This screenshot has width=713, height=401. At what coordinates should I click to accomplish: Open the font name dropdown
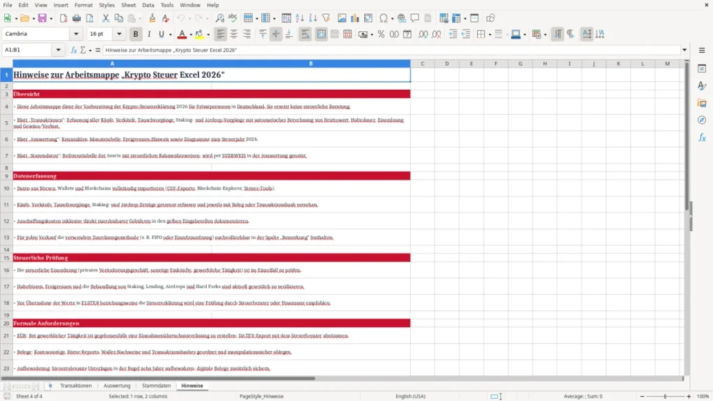[x=76, y=33]
